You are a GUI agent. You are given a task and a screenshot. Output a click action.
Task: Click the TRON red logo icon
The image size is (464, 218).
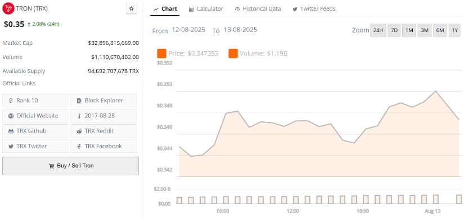(x=8, y=8)
